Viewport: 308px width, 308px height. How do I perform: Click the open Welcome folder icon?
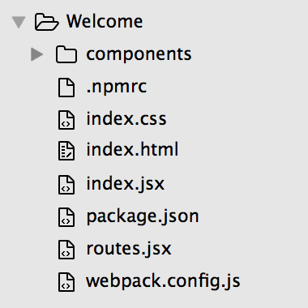tap(46, 22)
